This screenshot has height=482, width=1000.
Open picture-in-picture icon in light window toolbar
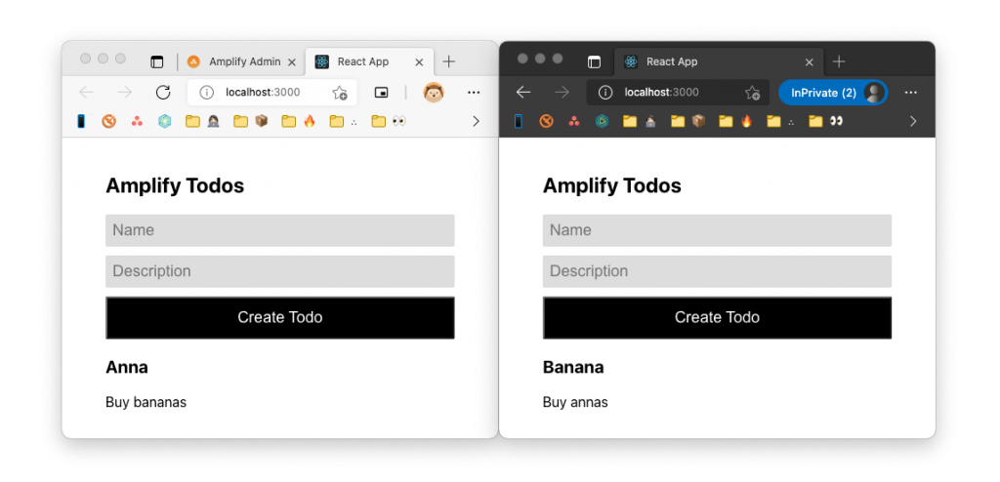(x=381, y=93)
